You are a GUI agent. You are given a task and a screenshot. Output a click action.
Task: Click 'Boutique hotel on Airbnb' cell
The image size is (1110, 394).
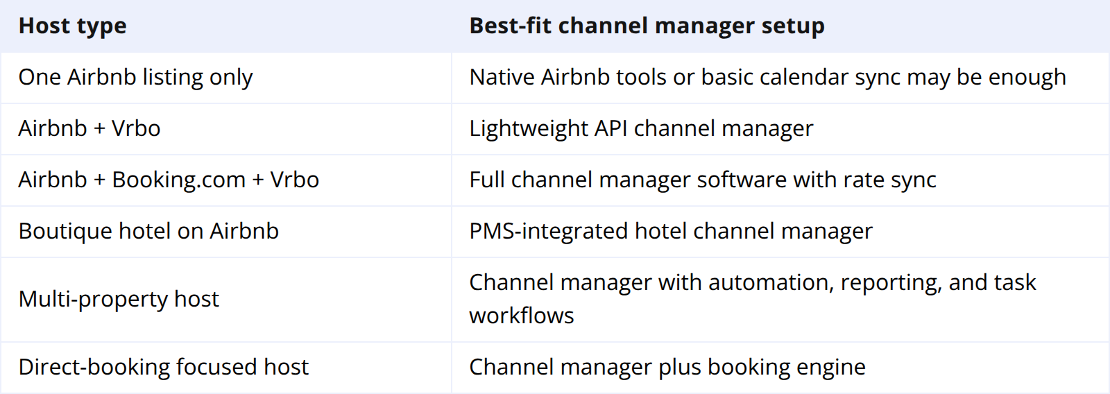point(225,232)
